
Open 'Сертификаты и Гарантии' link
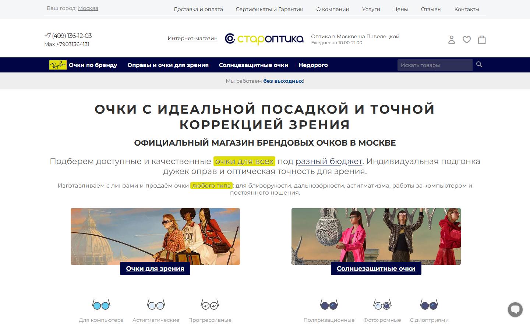tap(269, 9)
